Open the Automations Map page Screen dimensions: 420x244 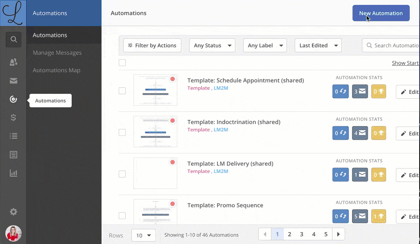click(x=56, y=70)
